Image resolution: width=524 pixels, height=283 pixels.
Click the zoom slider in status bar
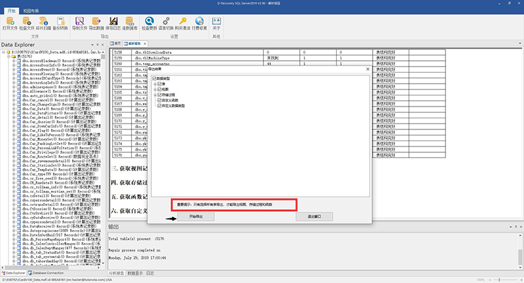pyautogui.click(x=499, y=280)
